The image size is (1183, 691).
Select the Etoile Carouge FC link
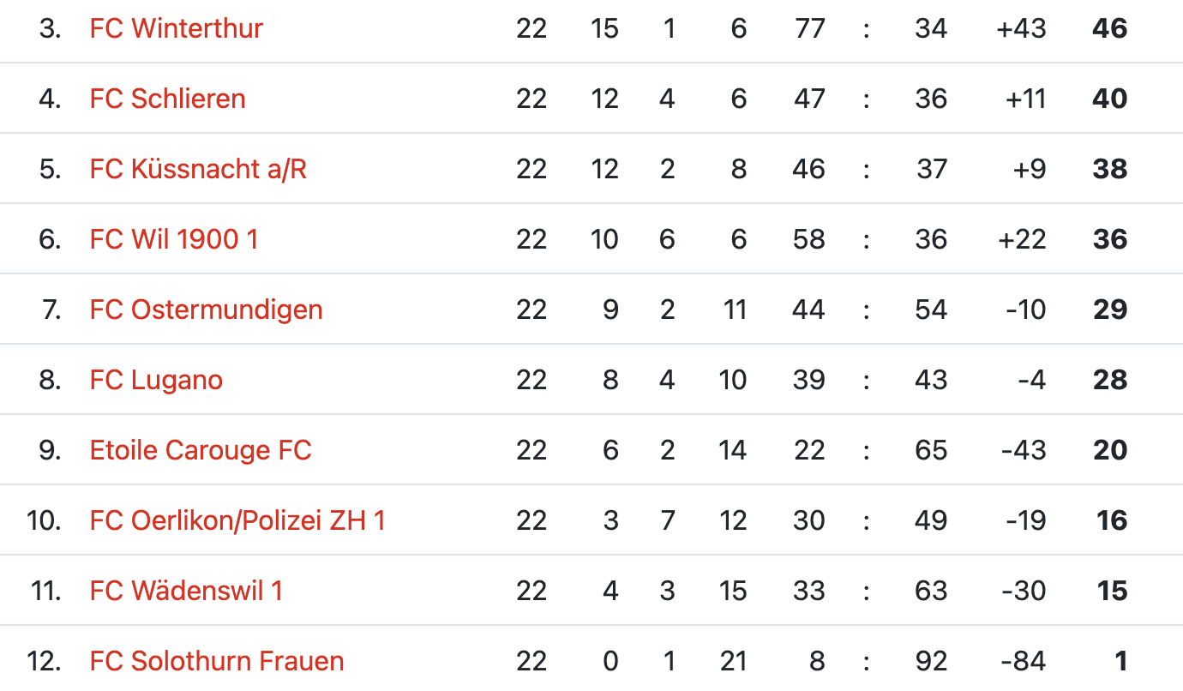point(201,450)
